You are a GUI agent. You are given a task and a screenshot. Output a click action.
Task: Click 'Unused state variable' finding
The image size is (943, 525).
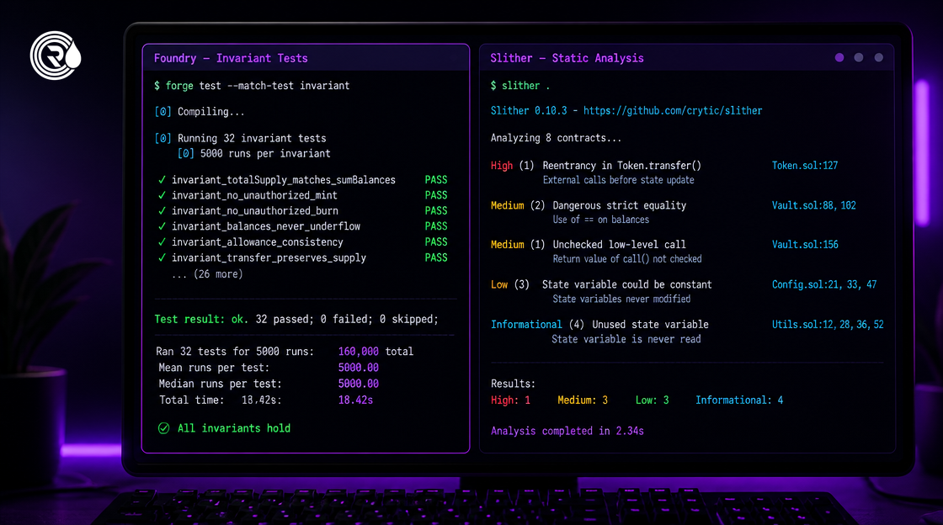point(650,325)
